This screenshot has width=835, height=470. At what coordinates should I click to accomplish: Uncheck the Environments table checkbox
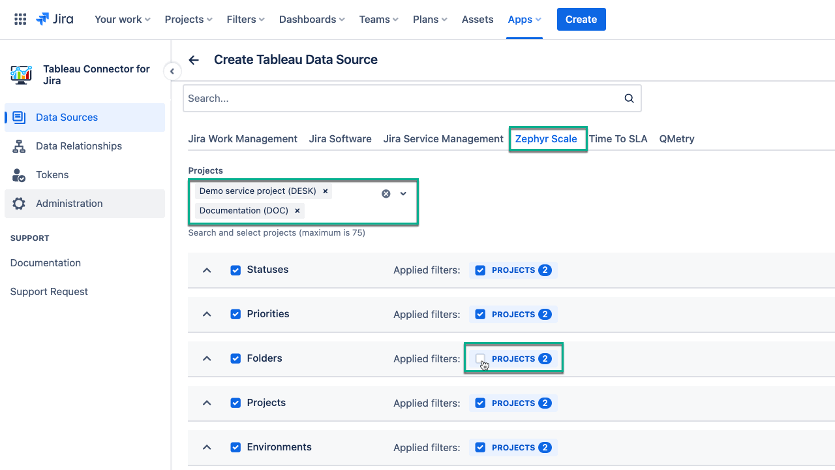(x=235, y=448)
